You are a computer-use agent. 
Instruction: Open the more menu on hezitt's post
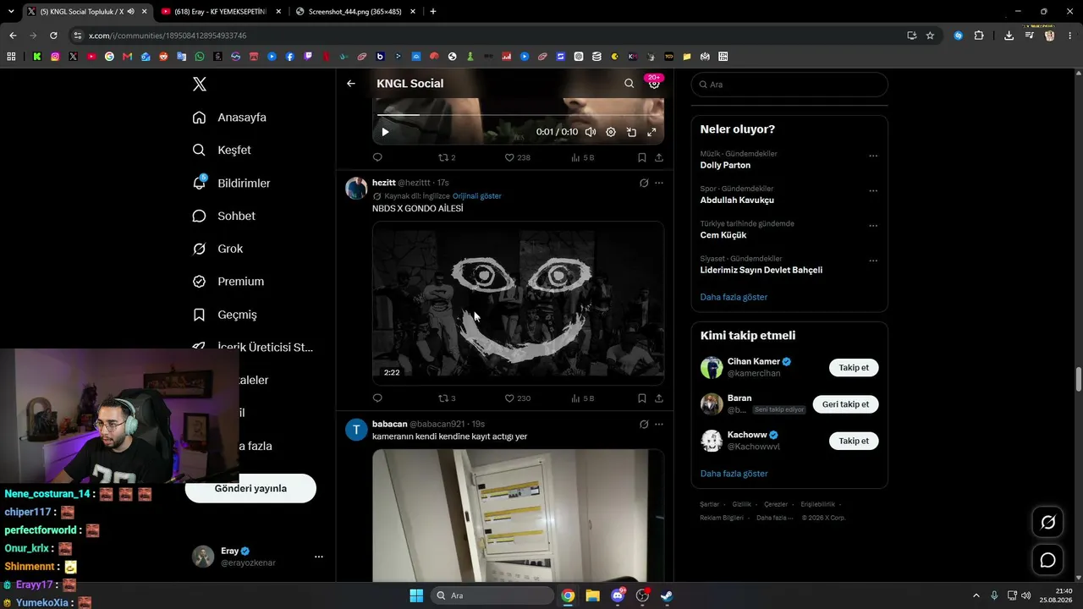point(659,183)
